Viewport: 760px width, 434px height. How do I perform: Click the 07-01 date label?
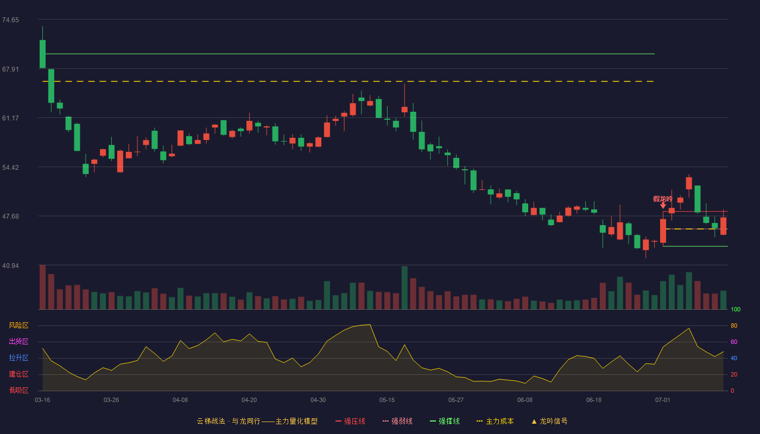[x=663, y=400]
